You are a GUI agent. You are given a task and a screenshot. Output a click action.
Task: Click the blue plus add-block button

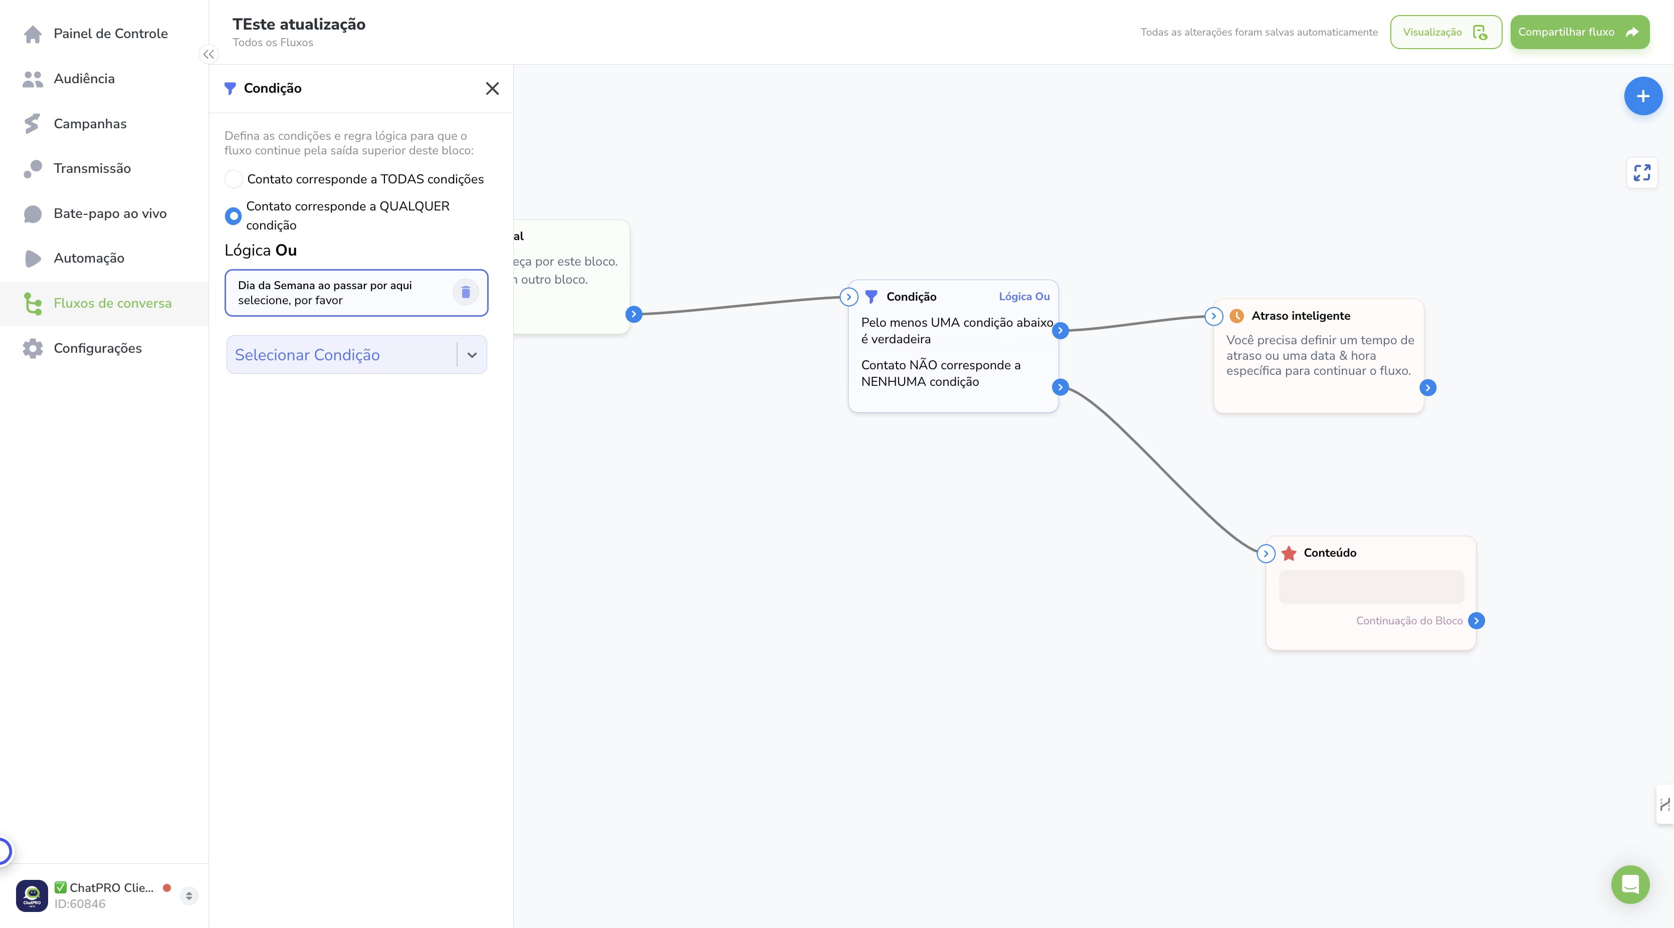[1643, 96]
